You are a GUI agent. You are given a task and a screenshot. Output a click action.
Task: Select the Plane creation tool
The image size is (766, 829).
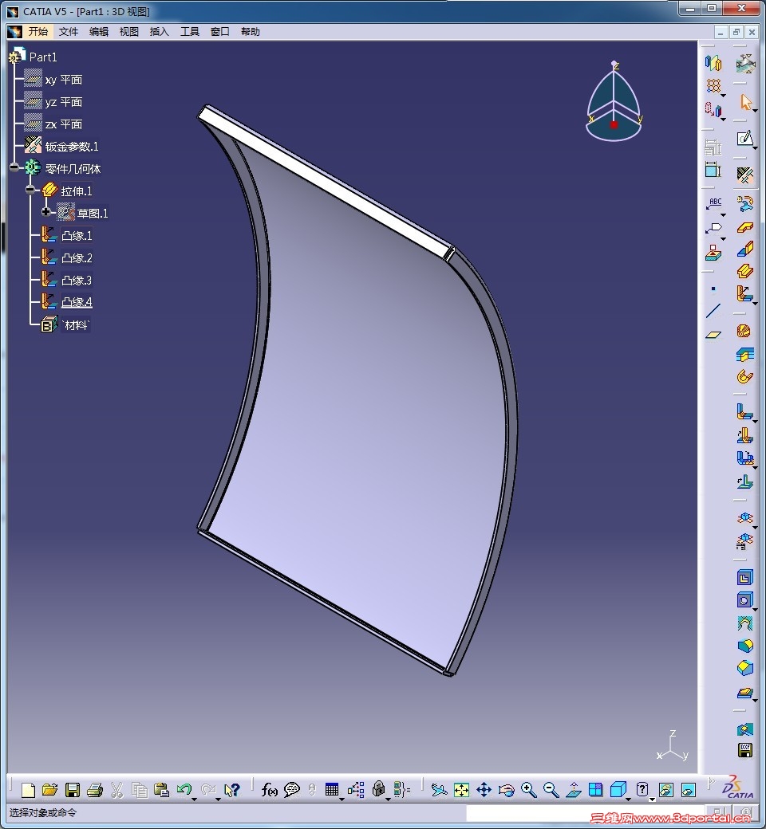[x=713, y=335]
